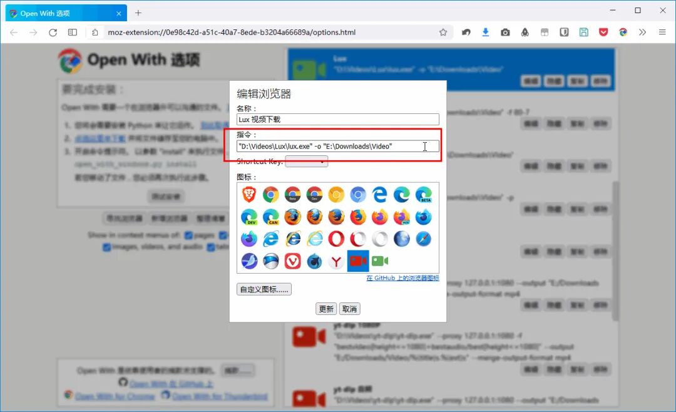Click into the 指令 command text field
Viewport: 676px width, 412px height.
point(337,147)
